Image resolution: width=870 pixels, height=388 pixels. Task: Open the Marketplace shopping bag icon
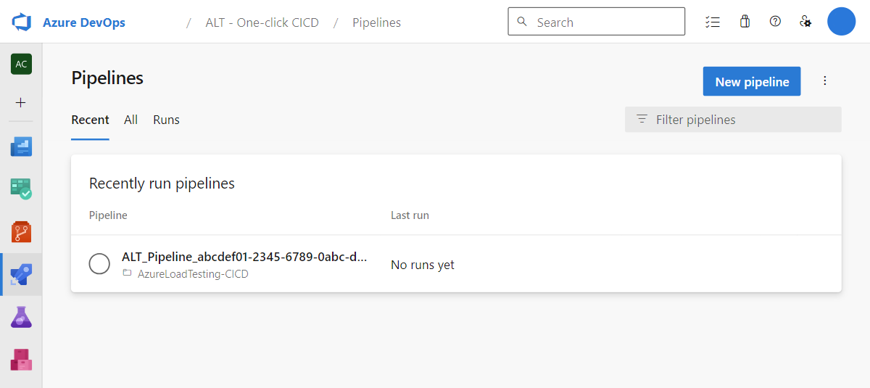[x=745, y=22]
